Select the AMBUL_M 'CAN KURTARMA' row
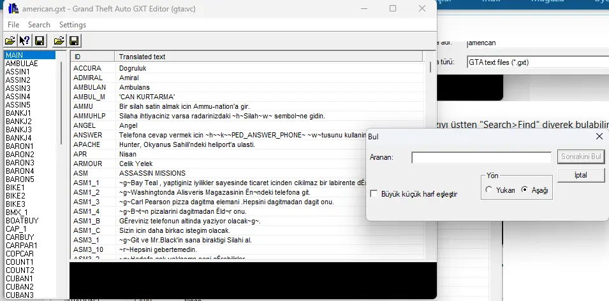This screenshot has height=301, width=609. click(248, 97)
